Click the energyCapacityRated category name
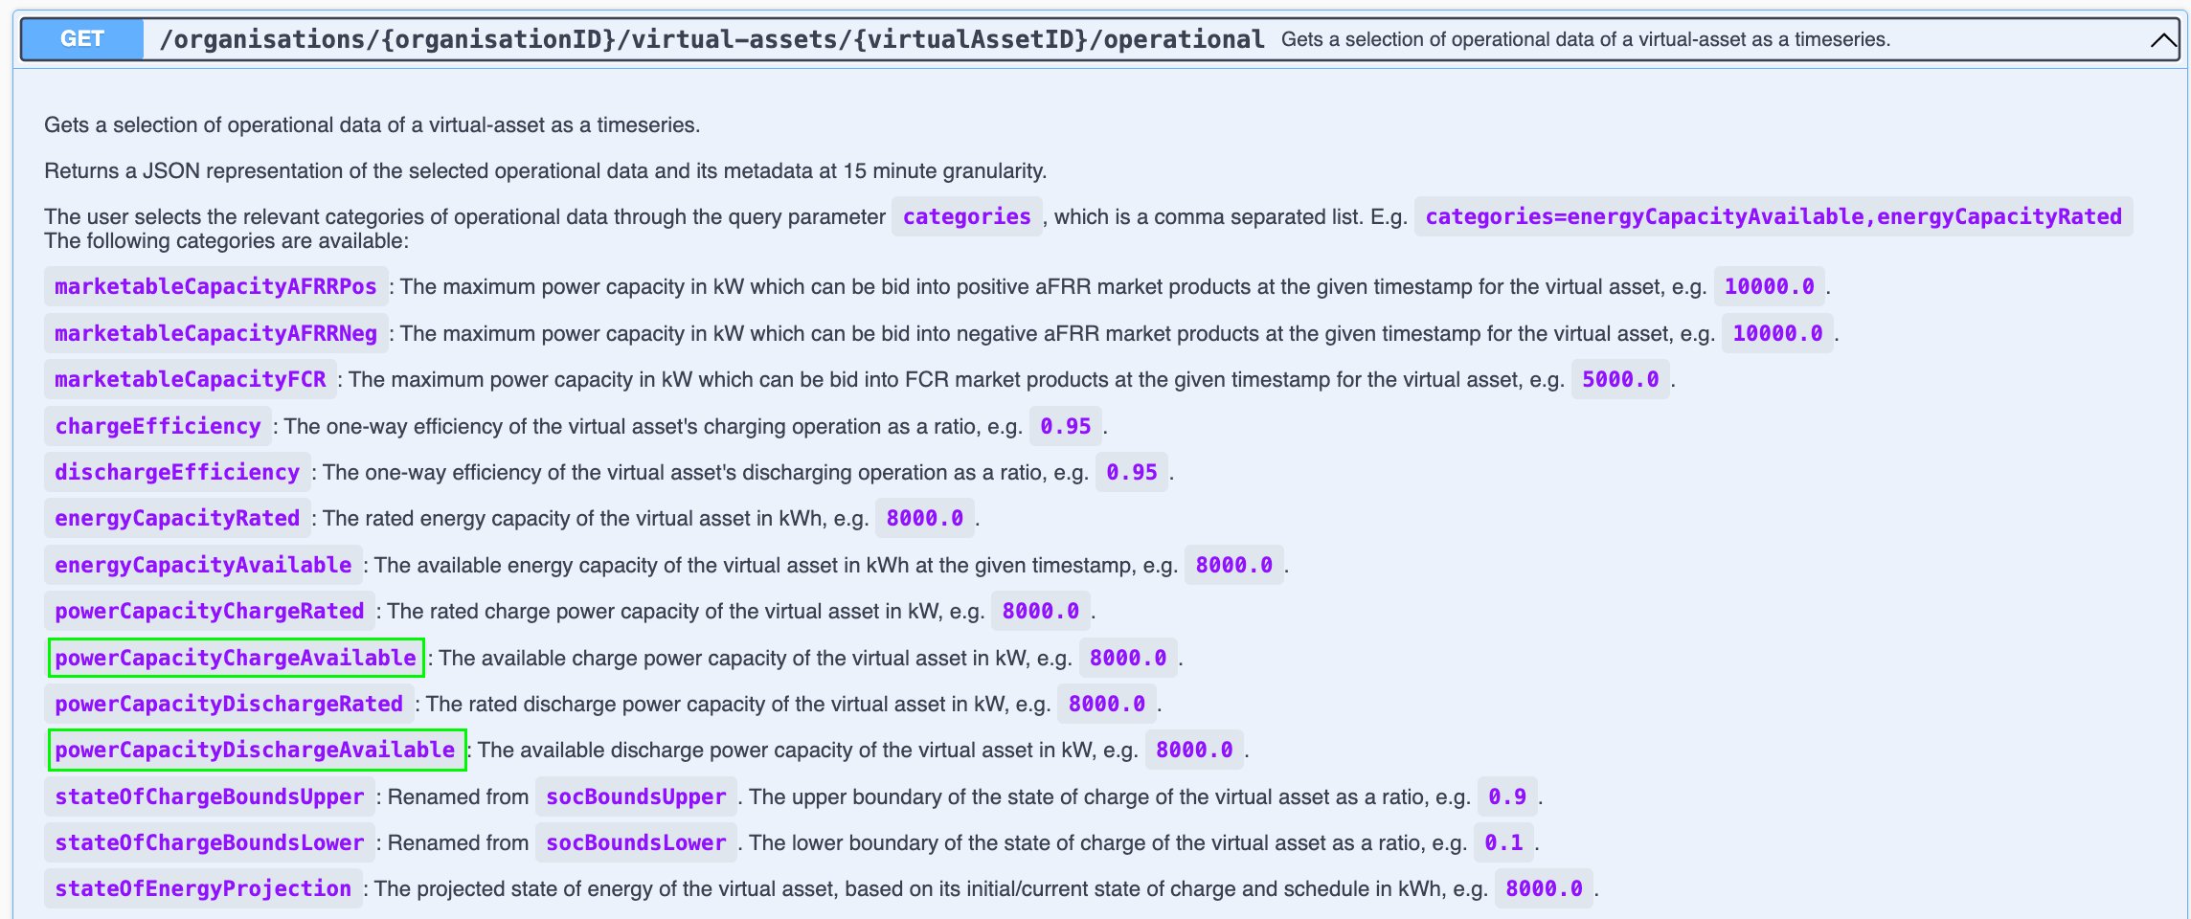2191x919 pixels. coord(177,518)
